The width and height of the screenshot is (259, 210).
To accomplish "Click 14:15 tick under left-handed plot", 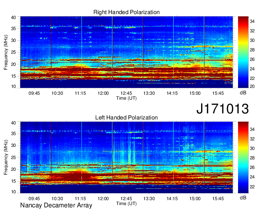I will 172,198.
